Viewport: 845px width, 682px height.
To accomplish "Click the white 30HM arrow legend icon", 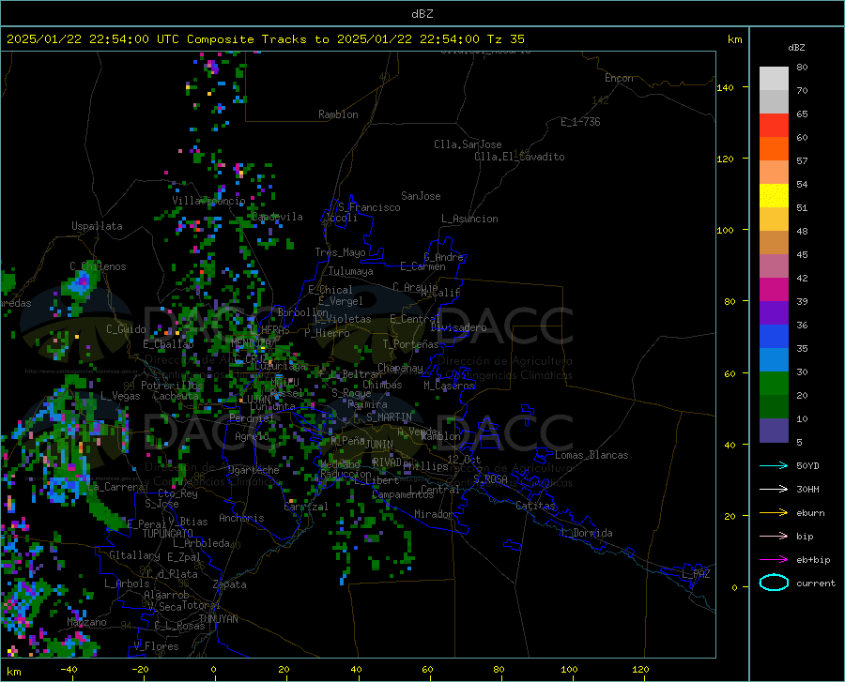I will point(774,489).
